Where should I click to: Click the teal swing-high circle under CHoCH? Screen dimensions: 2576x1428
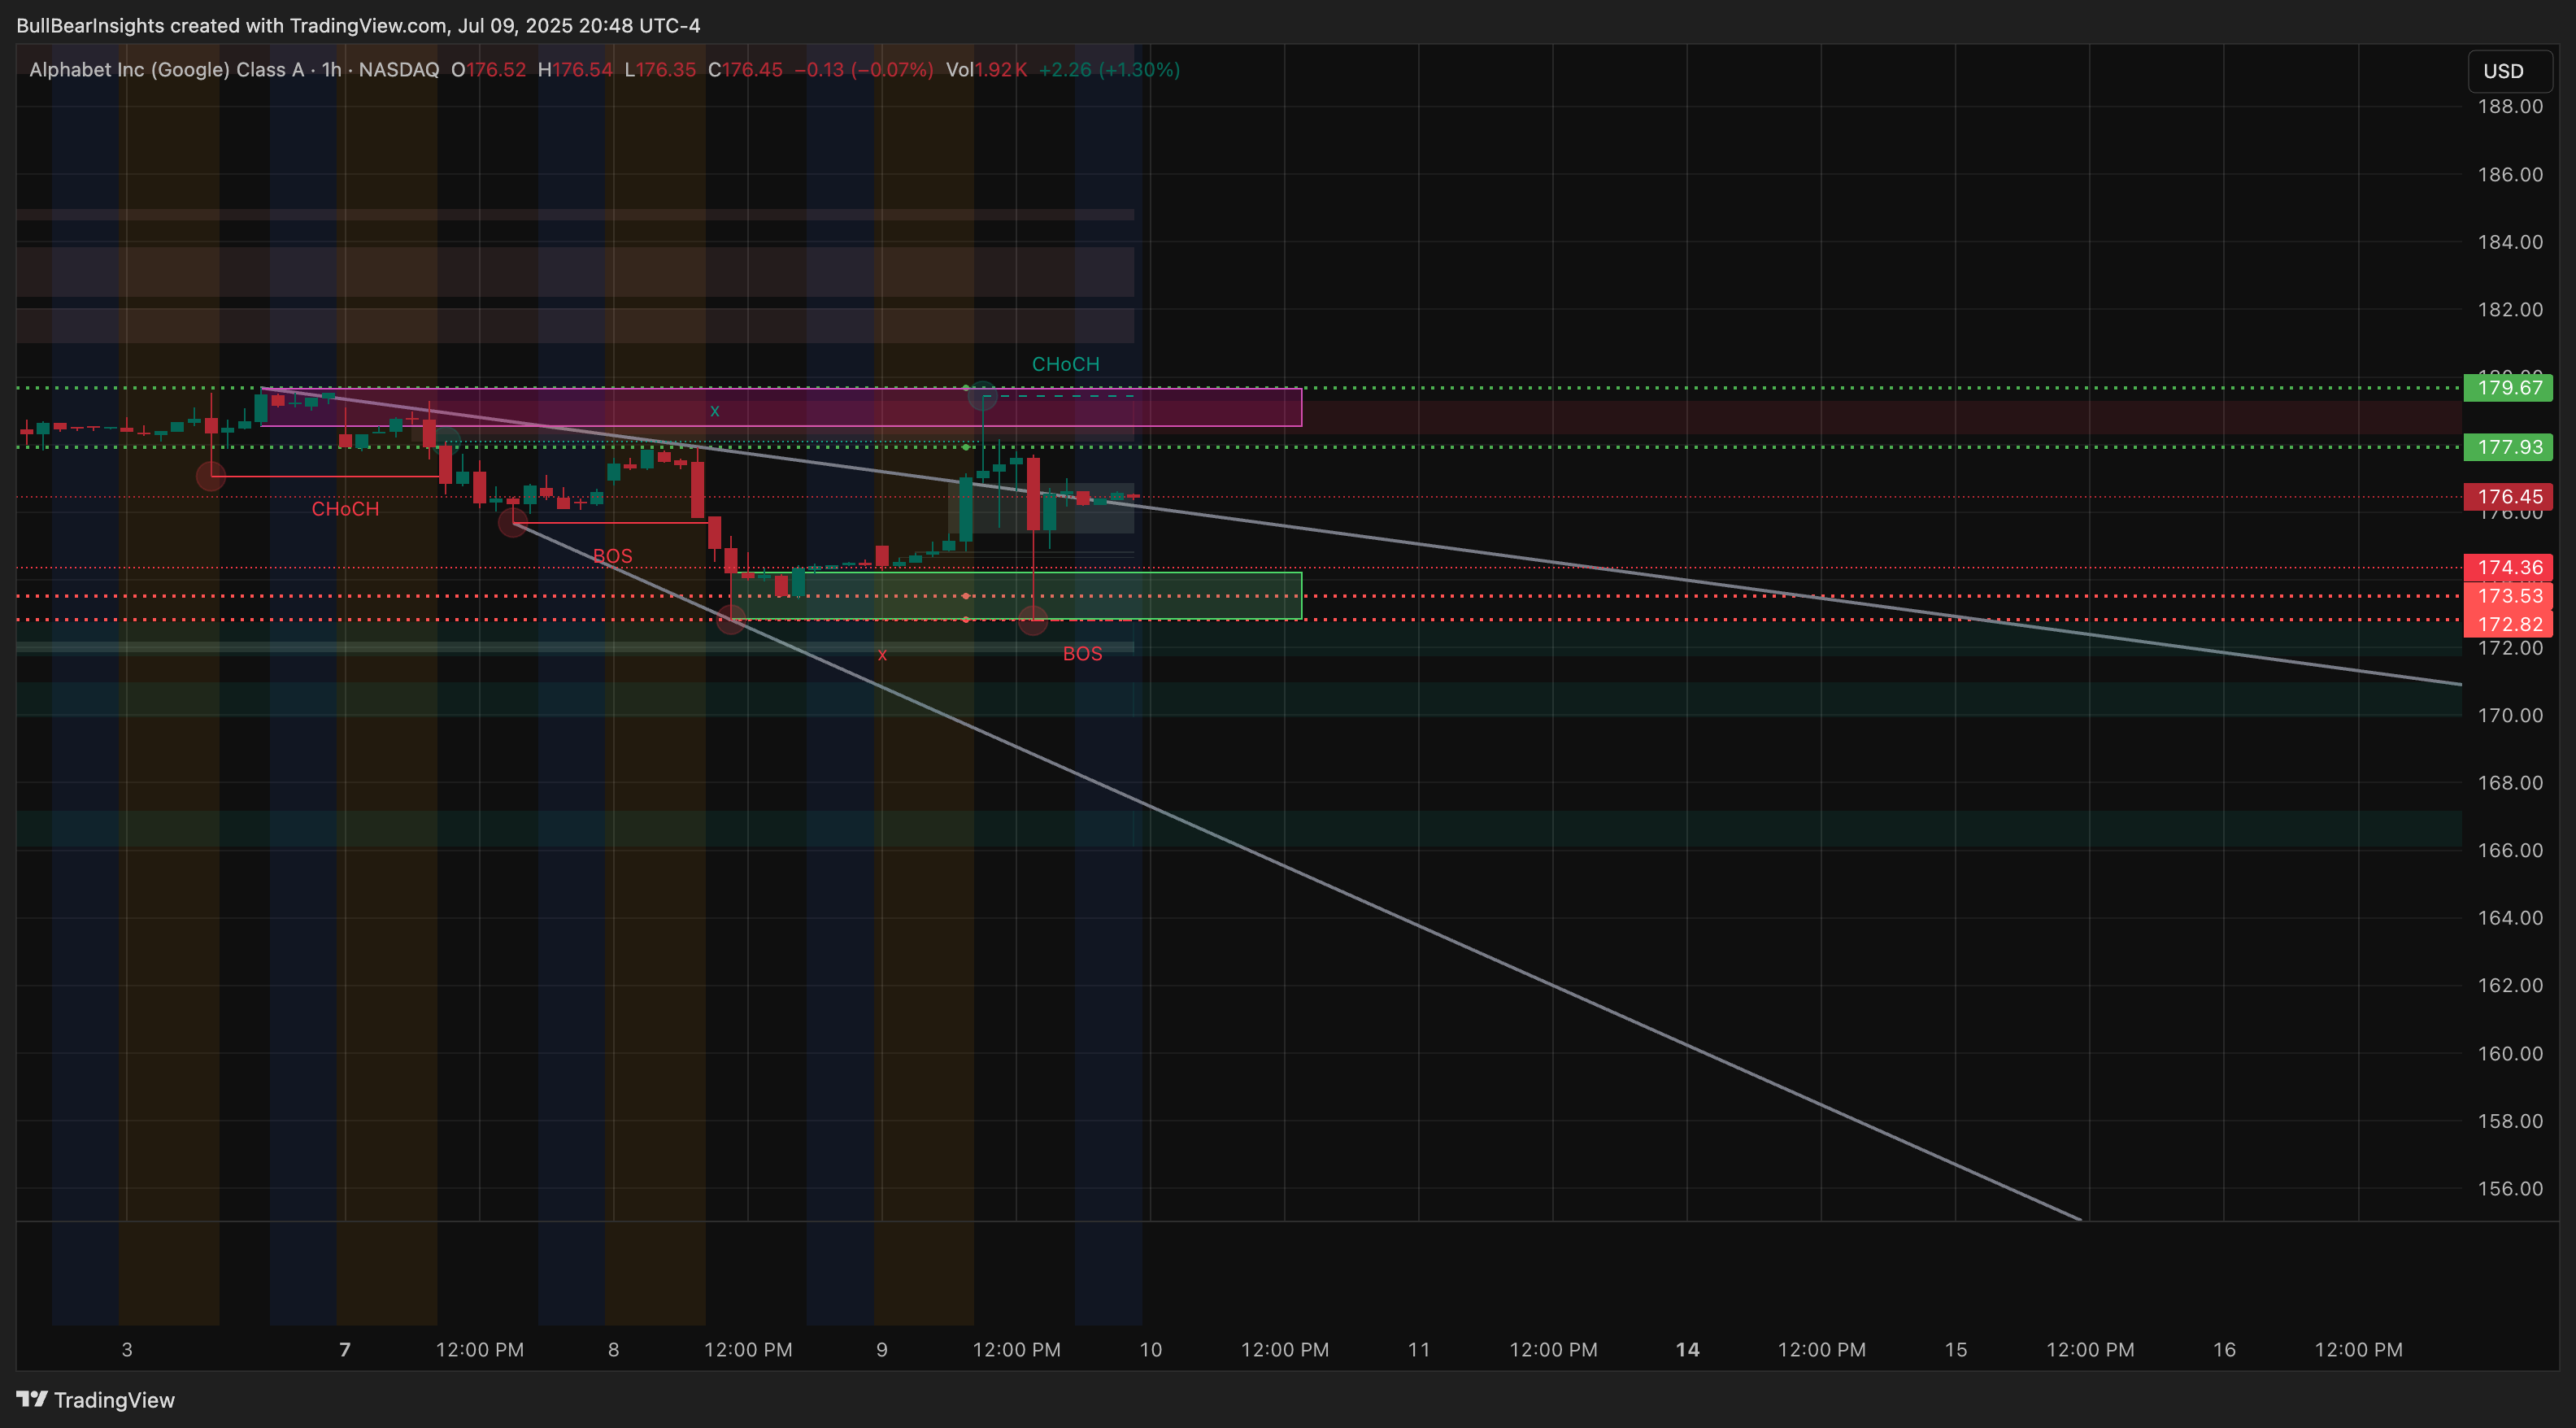(983, 396)
